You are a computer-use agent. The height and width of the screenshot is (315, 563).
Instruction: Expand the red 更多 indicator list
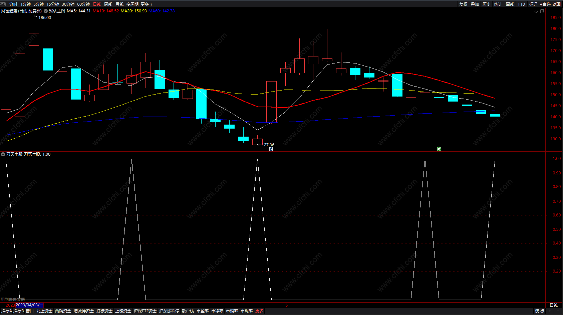[259, 311]
